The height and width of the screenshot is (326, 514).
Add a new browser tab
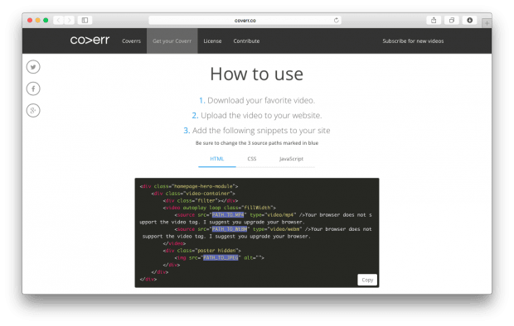point(487,23)
